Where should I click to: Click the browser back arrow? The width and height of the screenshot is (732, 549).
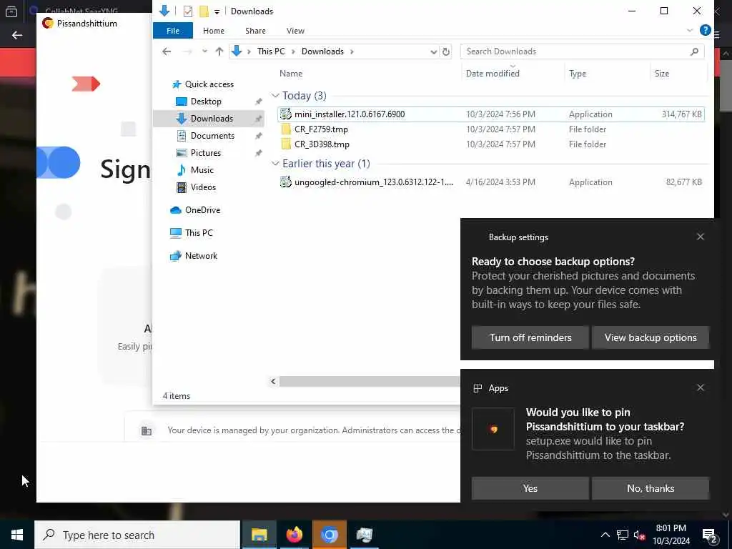17,36
